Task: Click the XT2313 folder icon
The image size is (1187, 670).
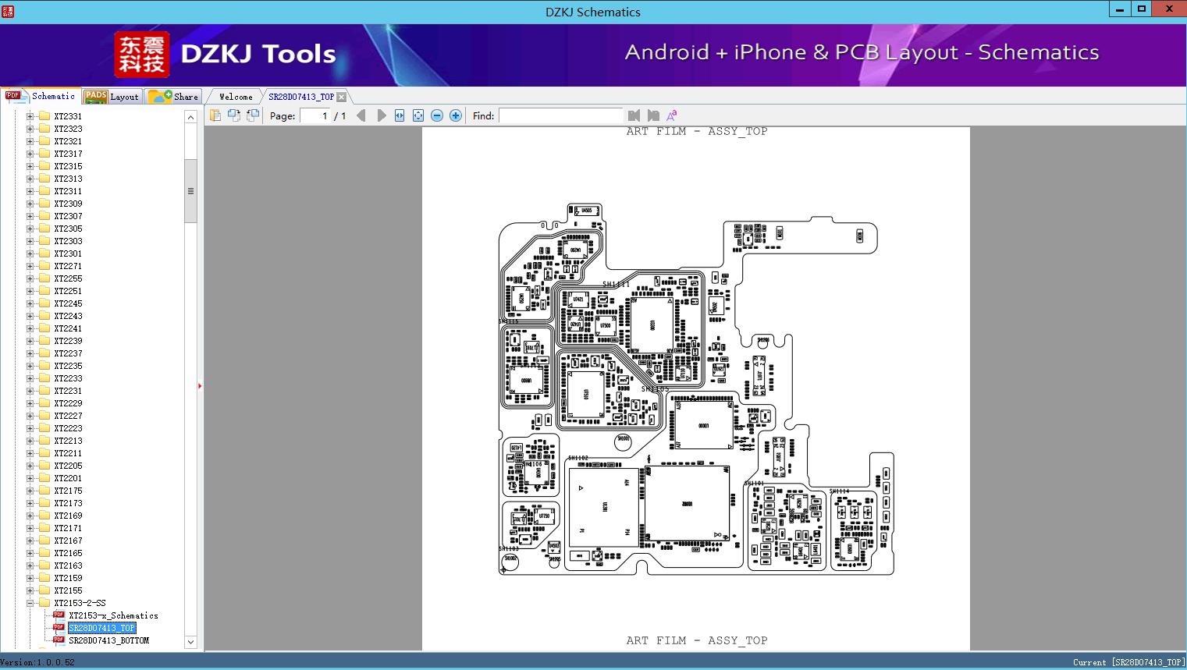Action: [44, 179]
